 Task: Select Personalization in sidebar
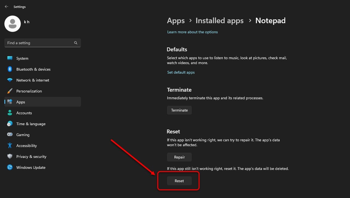43,91
